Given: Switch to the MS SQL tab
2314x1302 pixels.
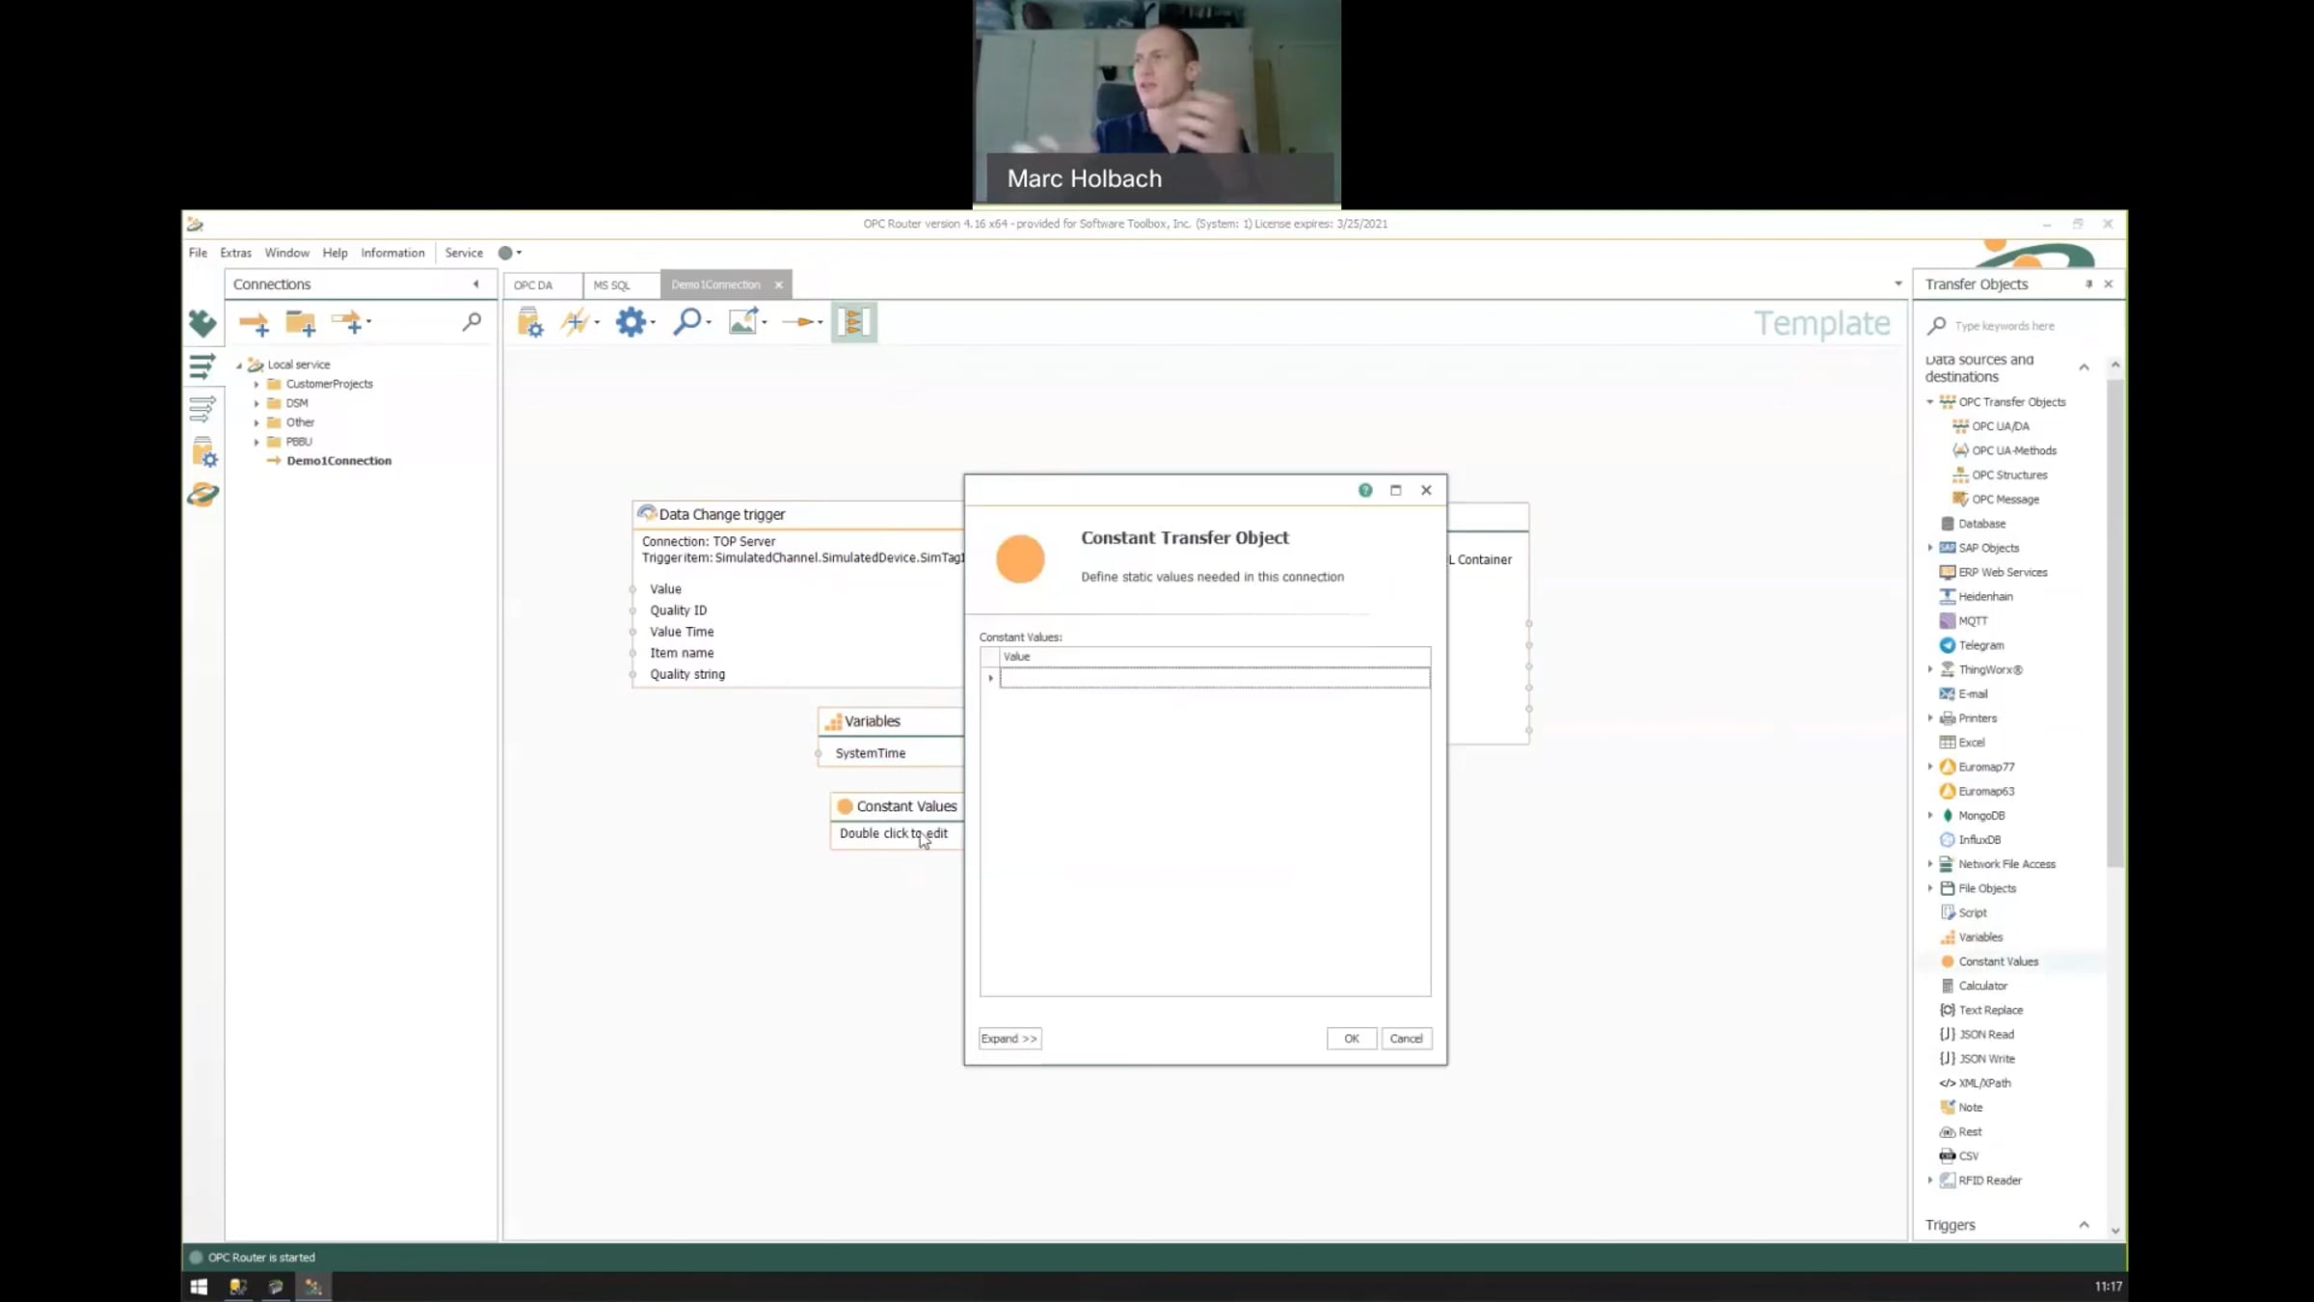Looking at the screenshot, I should tap(611, 285).
